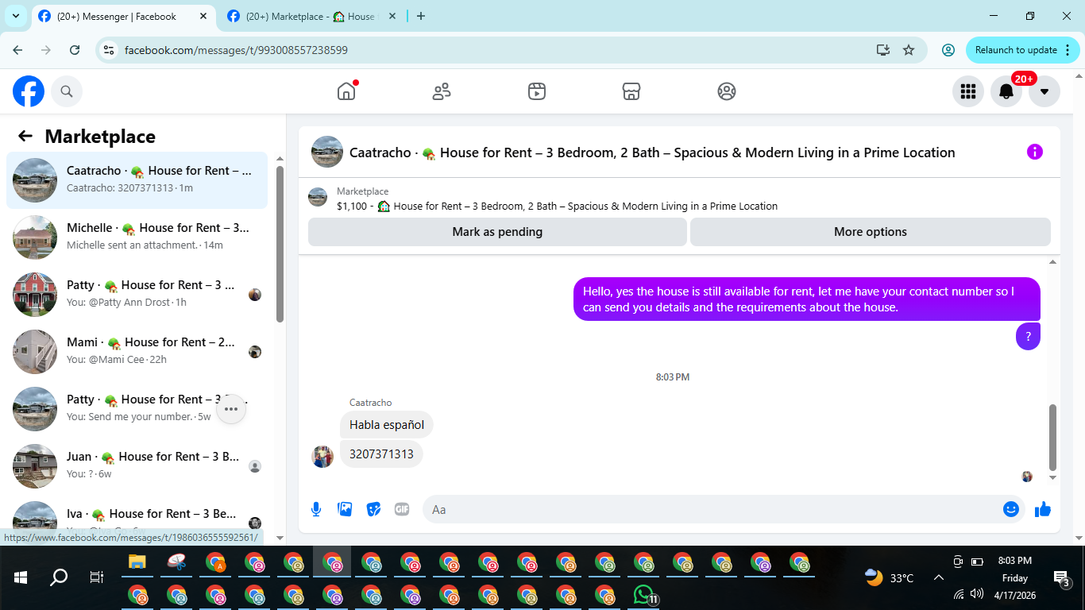This screenshot has height=610, width=1085.
Task: Reload the page
Action: pos(75,50)
